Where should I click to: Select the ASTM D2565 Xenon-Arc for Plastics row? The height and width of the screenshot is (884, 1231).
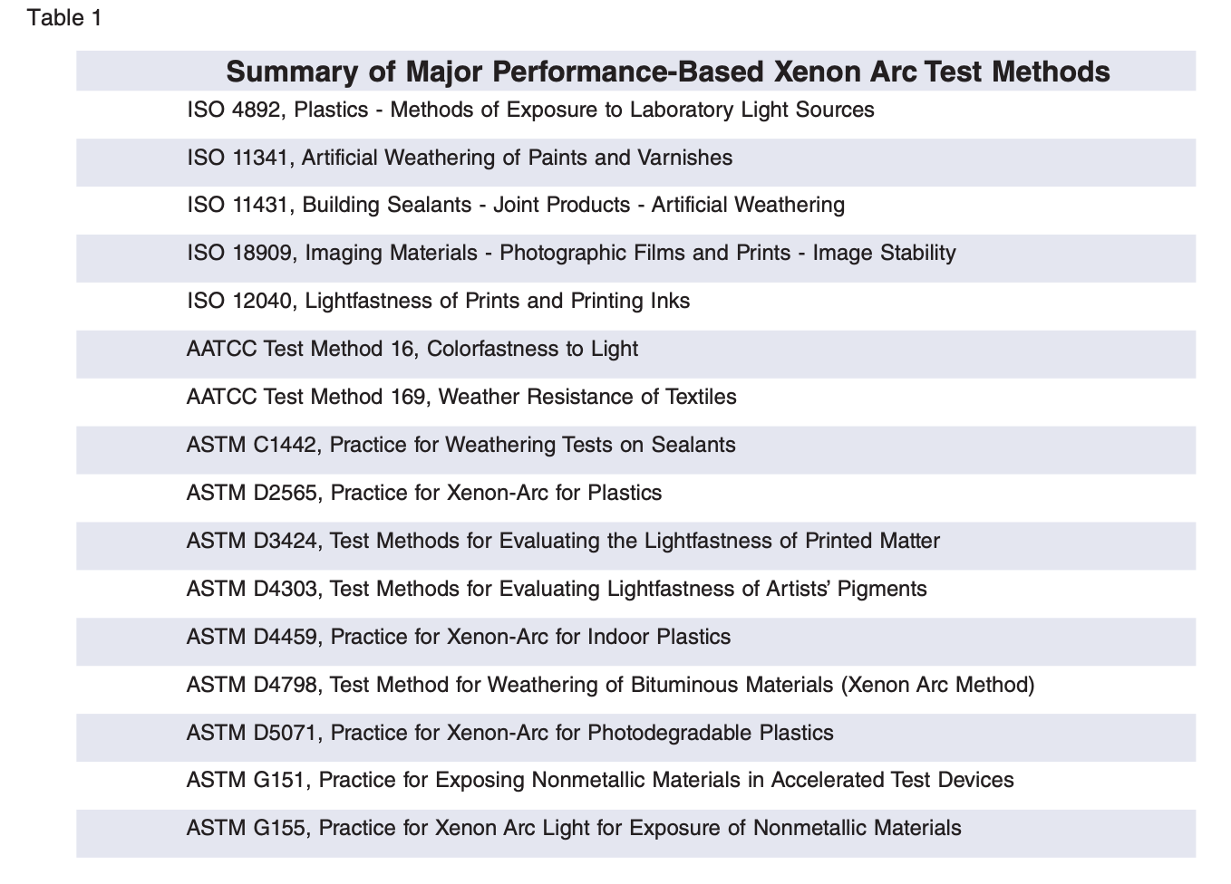424,494
